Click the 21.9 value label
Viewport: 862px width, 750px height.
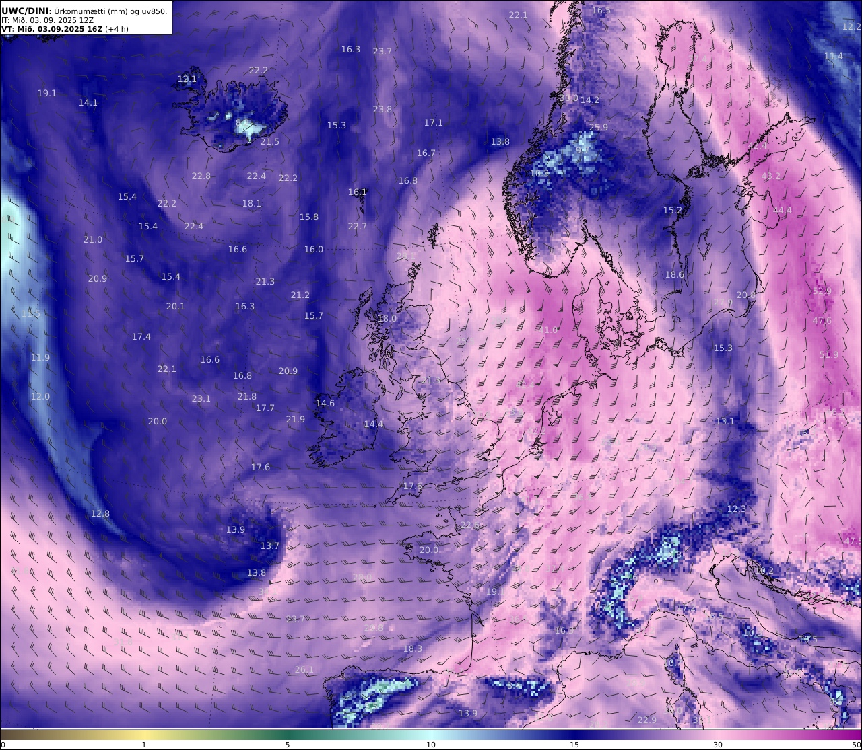click(x=296, y=420)
